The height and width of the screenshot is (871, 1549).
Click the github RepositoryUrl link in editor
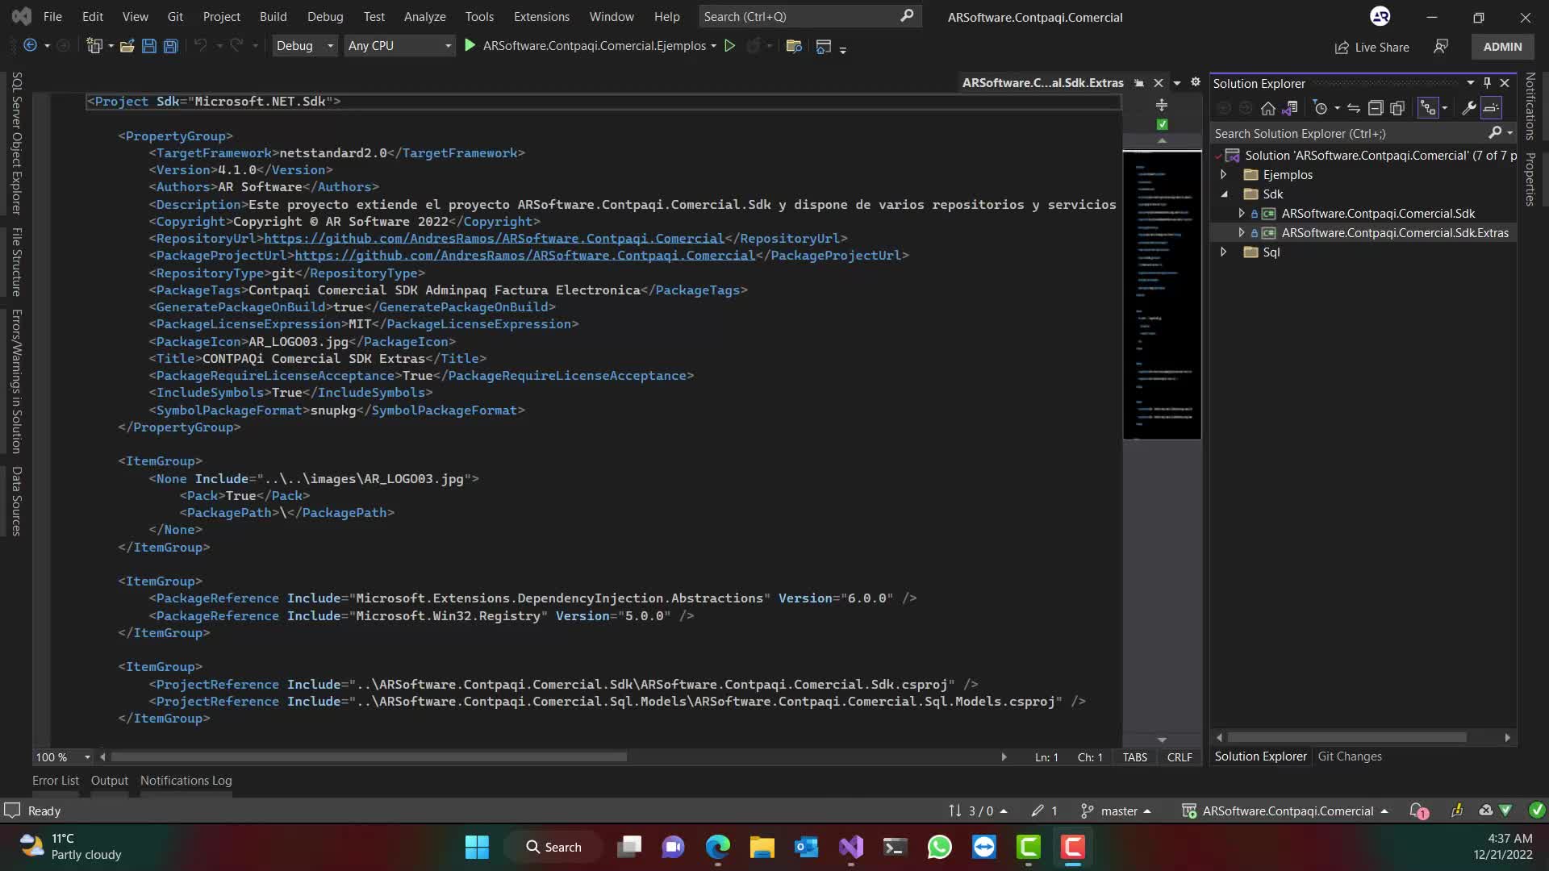[x=494, y=238]
